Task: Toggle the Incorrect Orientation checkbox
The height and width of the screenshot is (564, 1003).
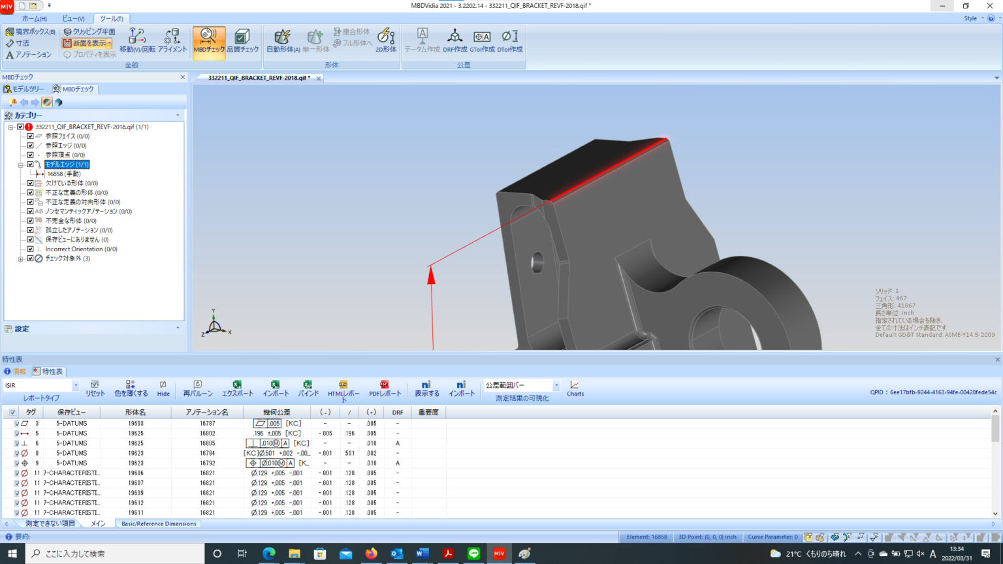Action: point(30,249)
